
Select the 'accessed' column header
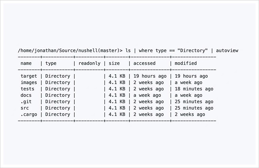click(145, 63)
